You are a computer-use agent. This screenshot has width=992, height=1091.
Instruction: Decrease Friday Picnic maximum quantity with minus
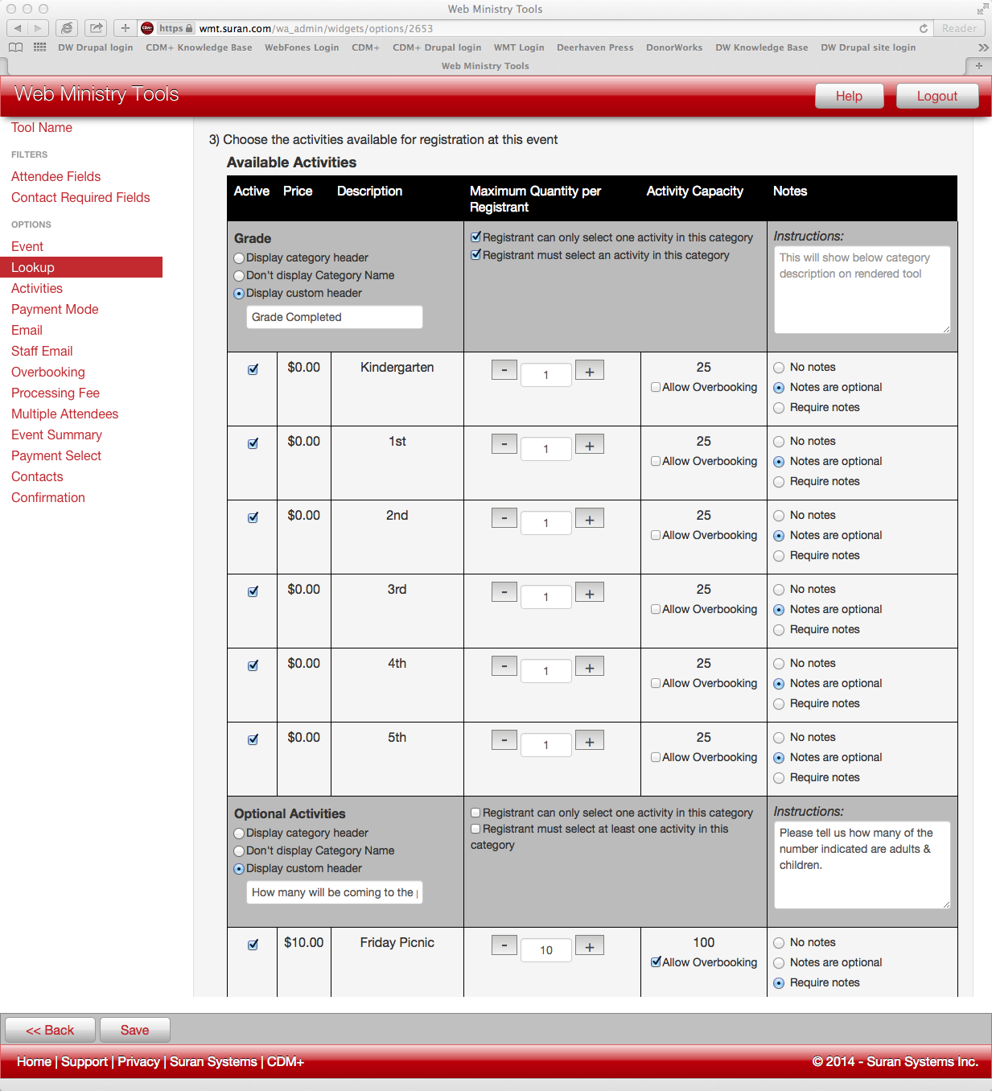coord(504,946)
